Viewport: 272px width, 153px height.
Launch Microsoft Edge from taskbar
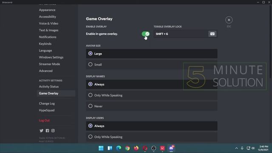click(x=119, y=148)
